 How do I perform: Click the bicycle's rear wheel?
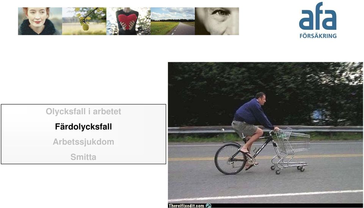230,159
